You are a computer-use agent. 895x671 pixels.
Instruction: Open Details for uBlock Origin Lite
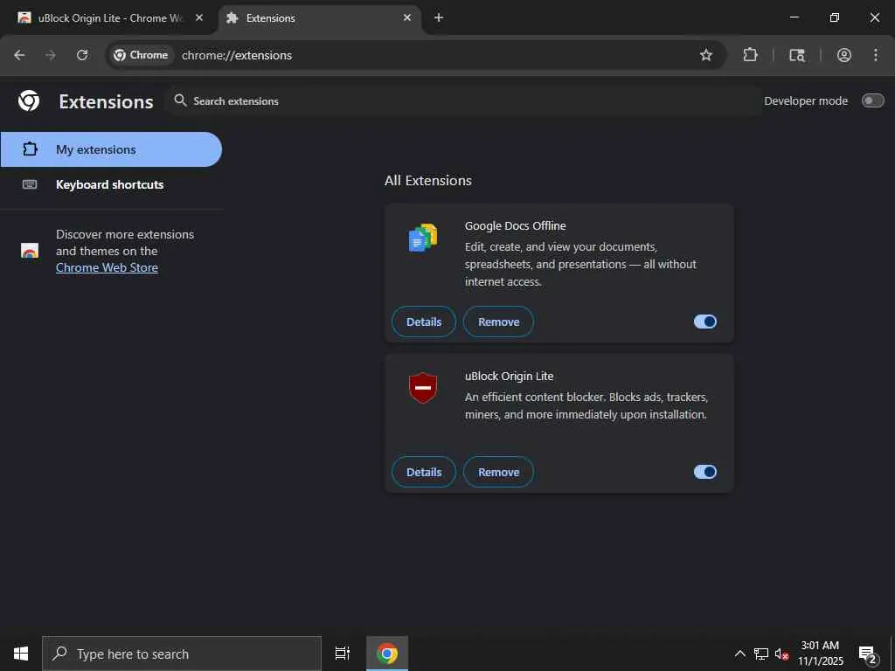point(424,472)
